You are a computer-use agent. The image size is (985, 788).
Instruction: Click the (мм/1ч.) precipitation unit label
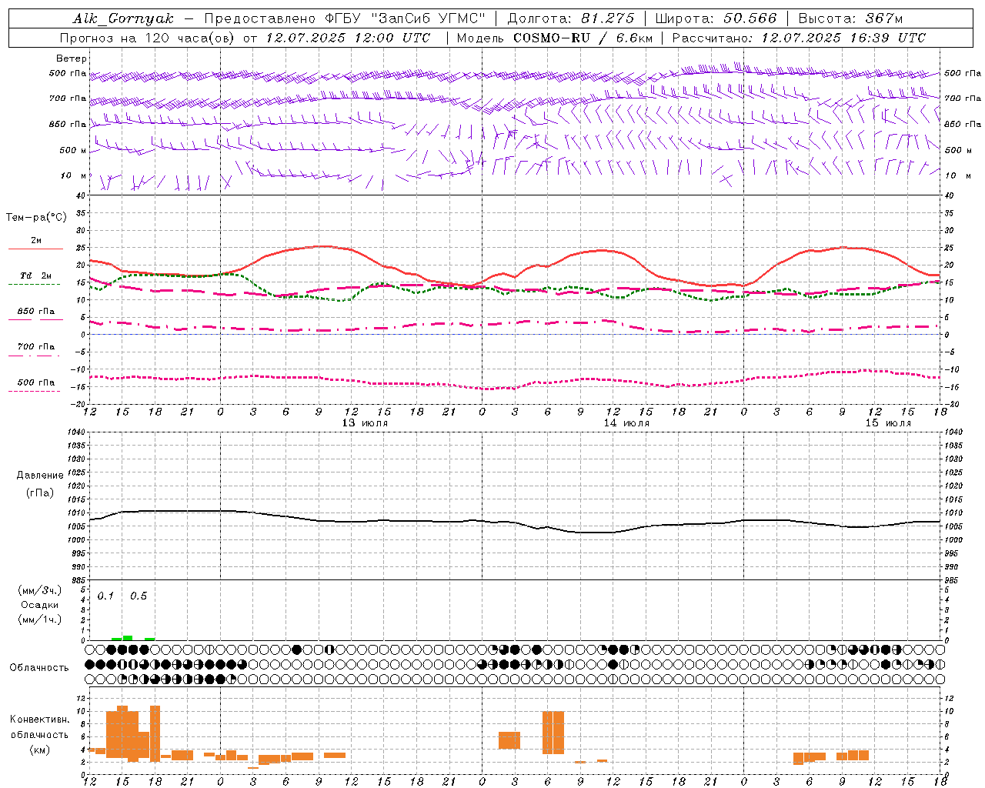click(x=40, y=619)
